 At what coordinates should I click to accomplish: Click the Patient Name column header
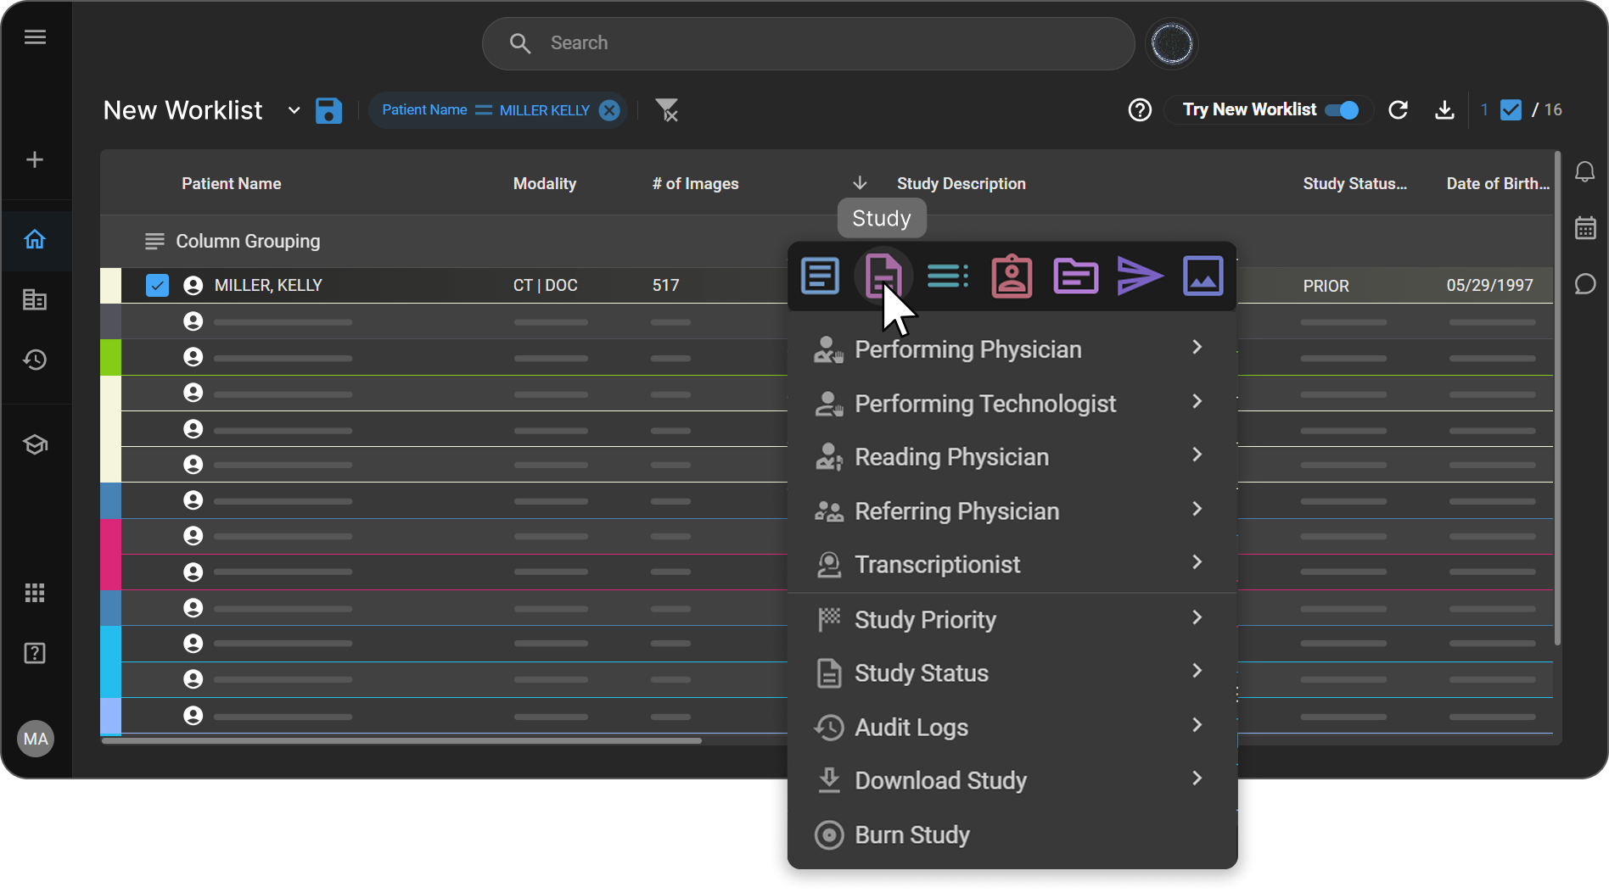[x=231, y=184]
